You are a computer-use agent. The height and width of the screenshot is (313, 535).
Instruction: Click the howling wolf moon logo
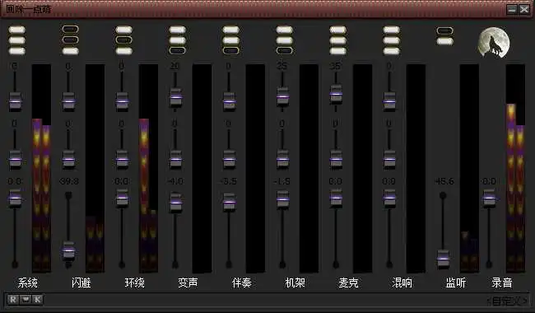(x=494, y=43)
